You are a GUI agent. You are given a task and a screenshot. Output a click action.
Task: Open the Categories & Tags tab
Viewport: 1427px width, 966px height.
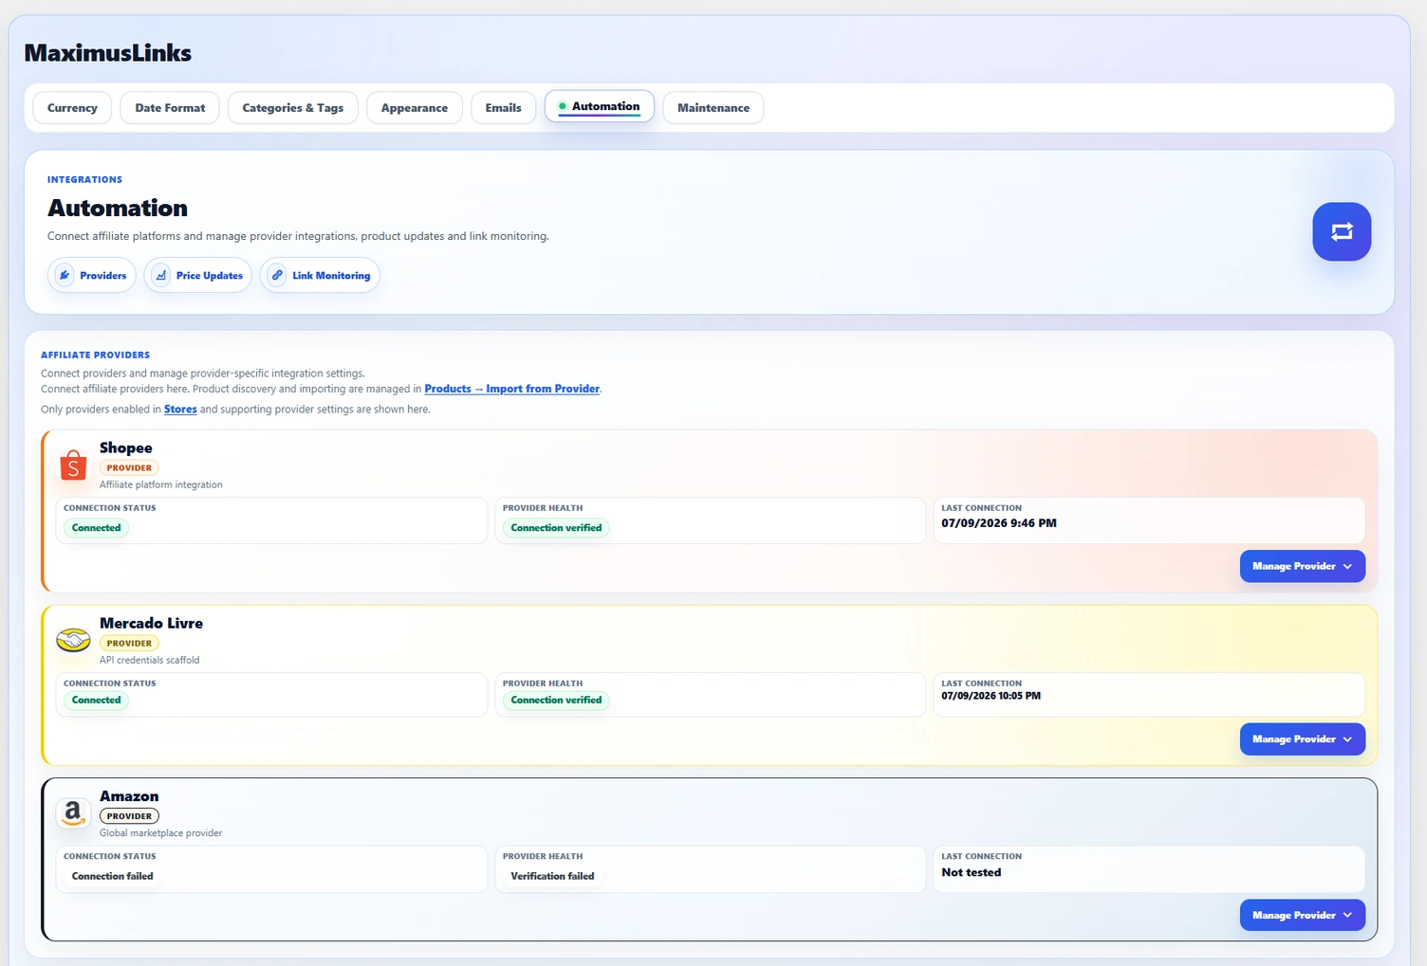(293, 108)
